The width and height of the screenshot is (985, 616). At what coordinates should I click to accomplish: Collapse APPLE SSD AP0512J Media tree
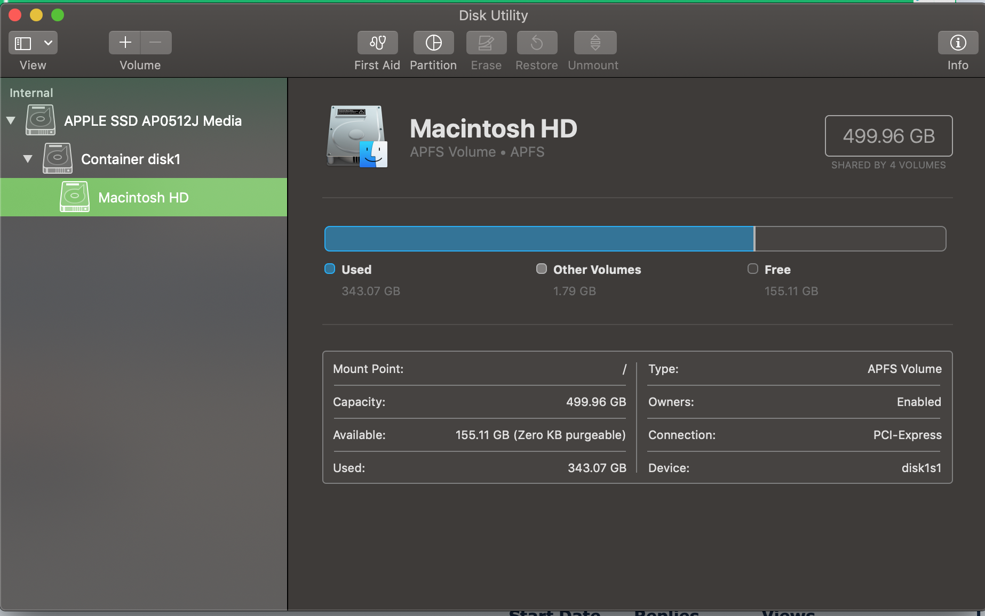click(11, 120)
